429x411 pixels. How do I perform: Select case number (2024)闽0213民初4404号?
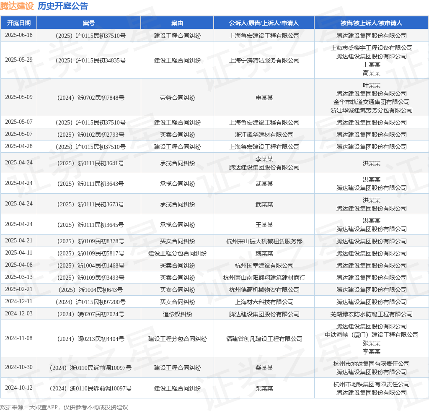(x=90, y=339)
